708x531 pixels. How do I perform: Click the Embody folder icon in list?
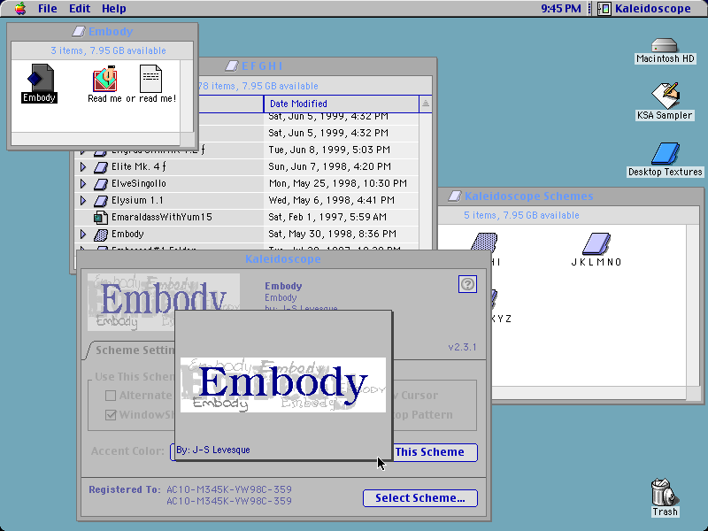(101, 235)
